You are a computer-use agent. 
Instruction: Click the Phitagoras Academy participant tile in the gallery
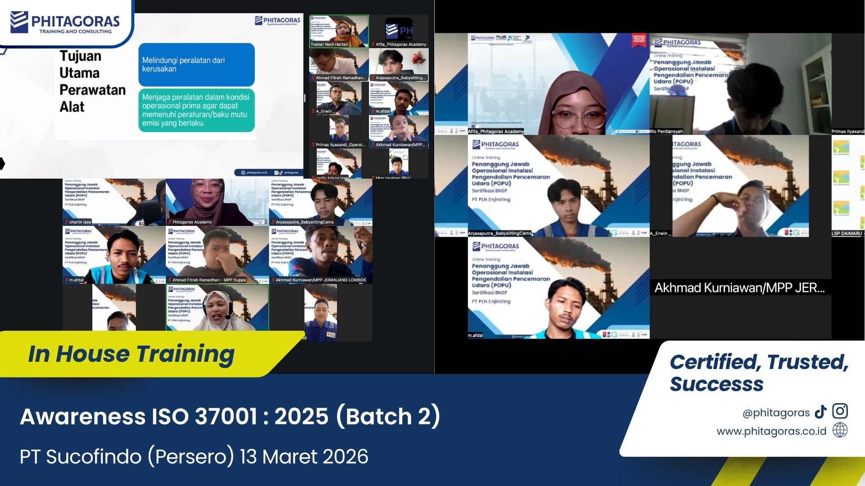pos(217,202)
